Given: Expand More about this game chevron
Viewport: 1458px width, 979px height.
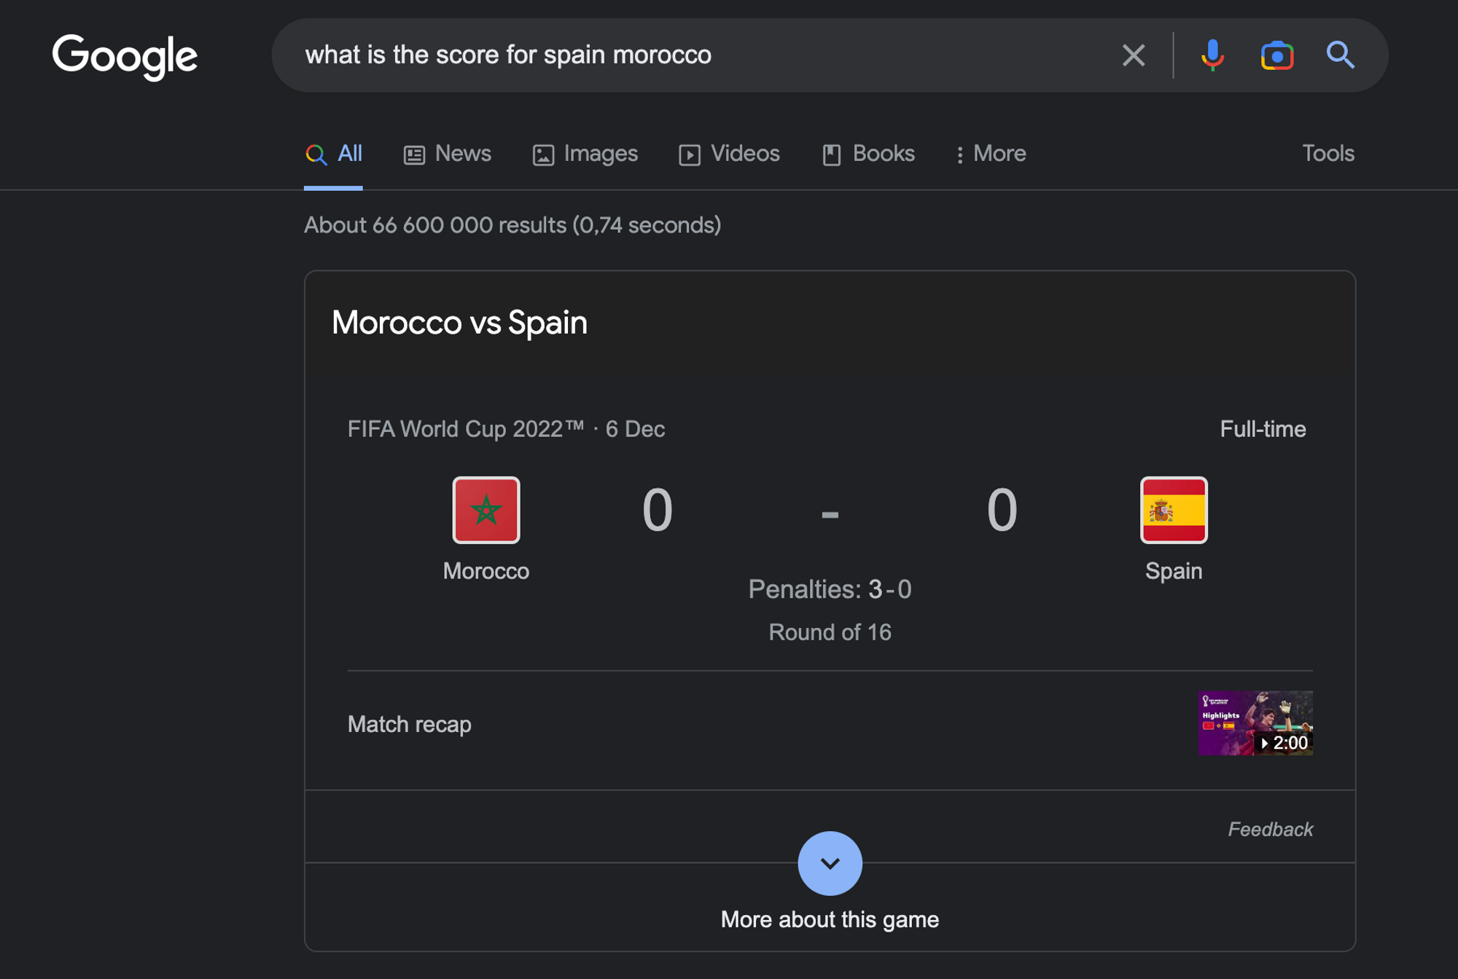Looking at the screenshot, I should (830, 863).
